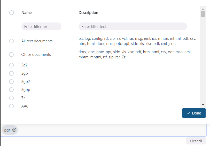Select the Office documents radio button
210x146 pixels.
pos(11,55)
